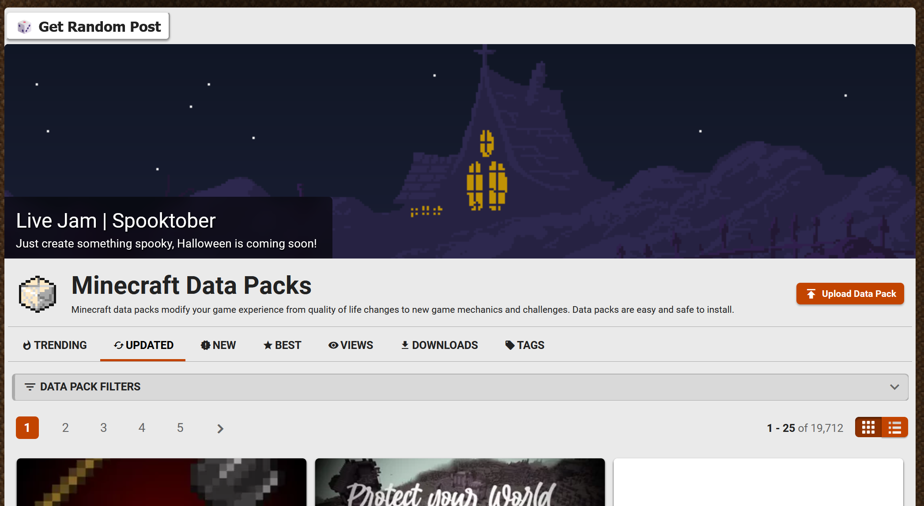The image size is (924, 506).
Task: Open the Downloads tab
Action: coord(439,345)
